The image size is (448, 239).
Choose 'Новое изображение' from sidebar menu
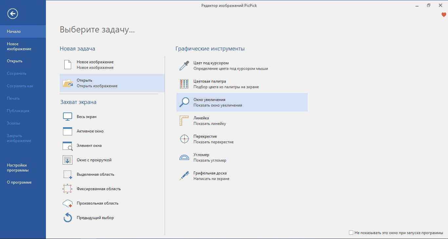pyautogui.click(x=19, y=46)
